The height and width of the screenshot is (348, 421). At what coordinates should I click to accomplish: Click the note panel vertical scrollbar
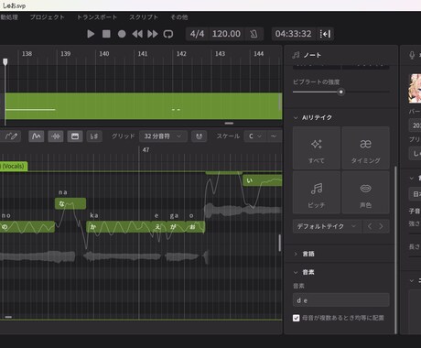396,250
